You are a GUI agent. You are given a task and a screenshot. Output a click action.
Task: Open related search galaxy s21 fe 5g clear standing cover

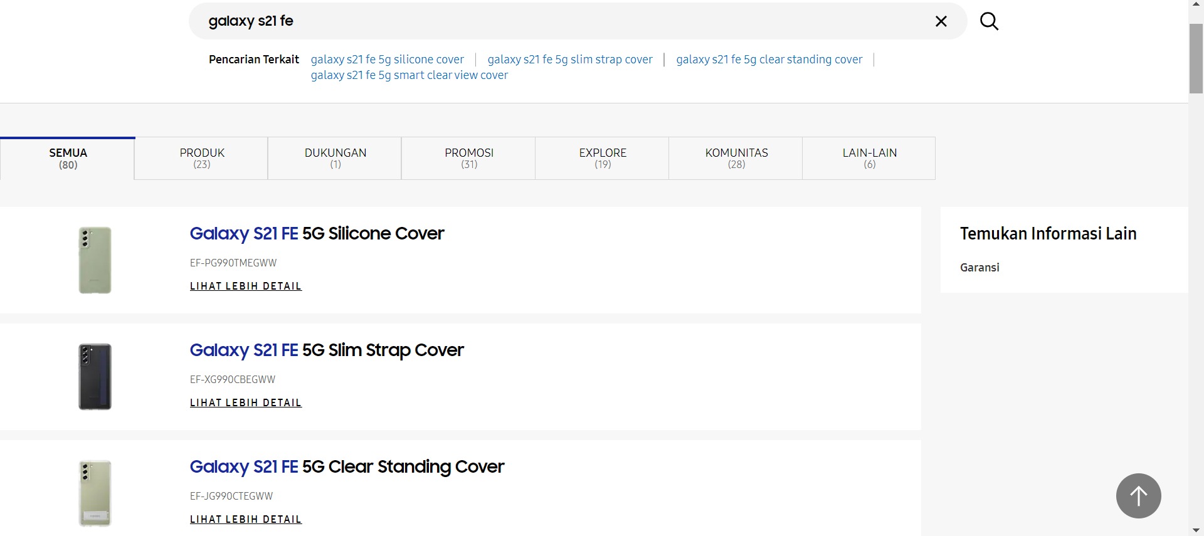pos(769,60)
